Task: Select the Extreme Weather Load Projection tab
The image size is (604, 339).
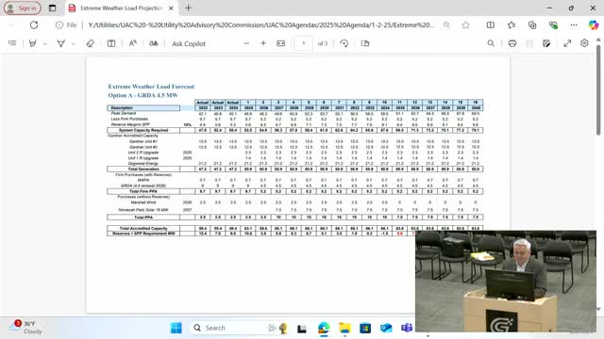Action: [x=122, y=8]
